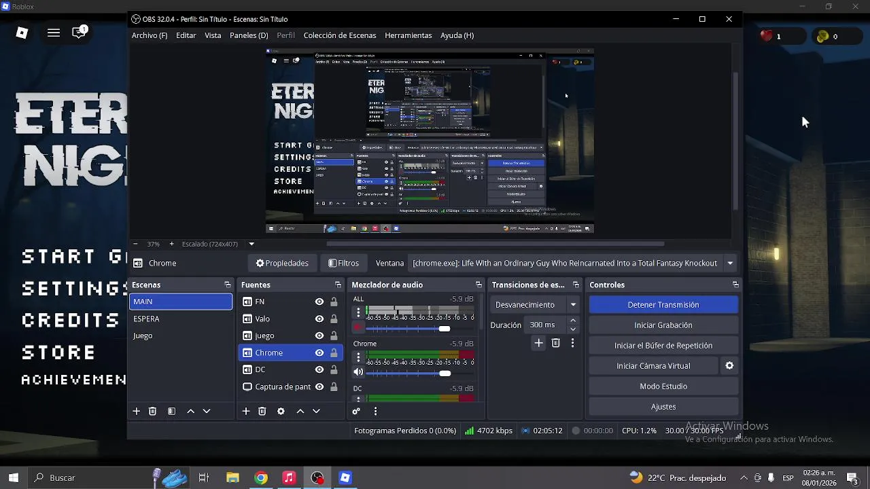This screenshot has width=870, height=489.
Task: Mute the Chrome audio track
Action: 358,372
